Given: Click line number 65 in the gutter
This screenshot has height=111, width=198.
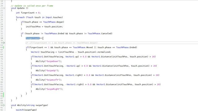Looking at the screenshot, I should (2, 47).
